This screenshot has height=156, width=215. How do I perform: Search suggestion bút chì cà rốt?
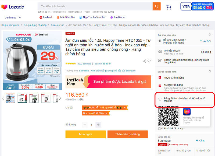pyautogui.click(x=44, y=12)
